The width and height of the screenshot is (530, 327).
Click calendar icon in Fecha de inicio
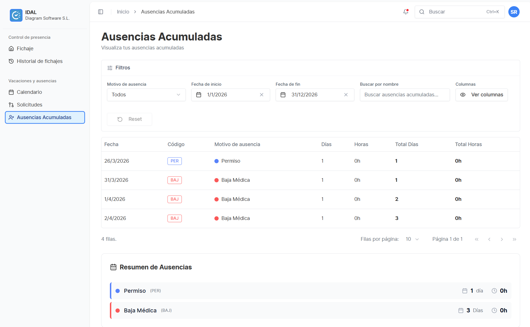click(x=199, y=95)
